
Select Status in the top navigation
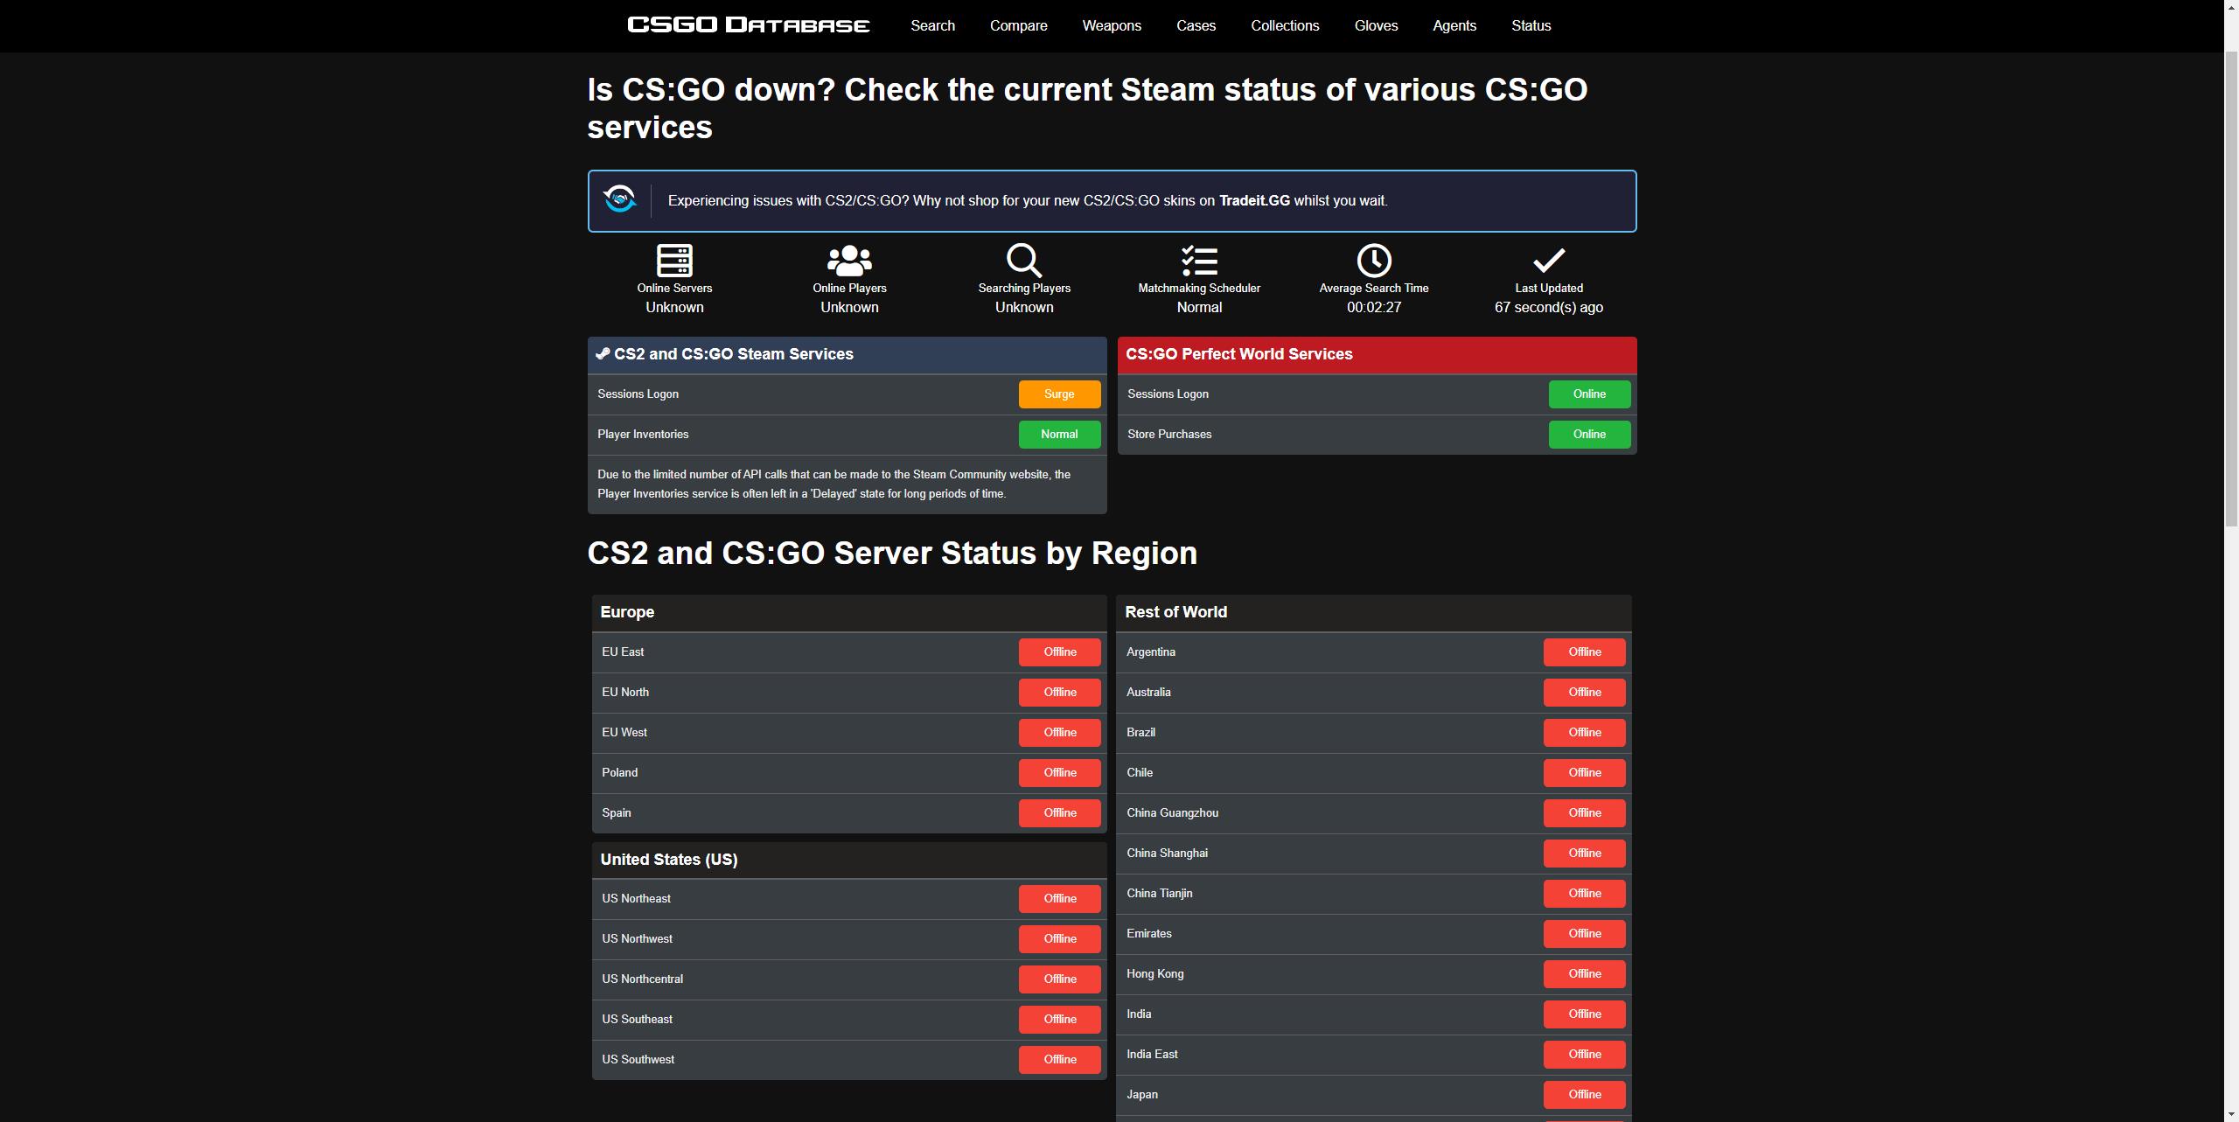coord(1531,26)
